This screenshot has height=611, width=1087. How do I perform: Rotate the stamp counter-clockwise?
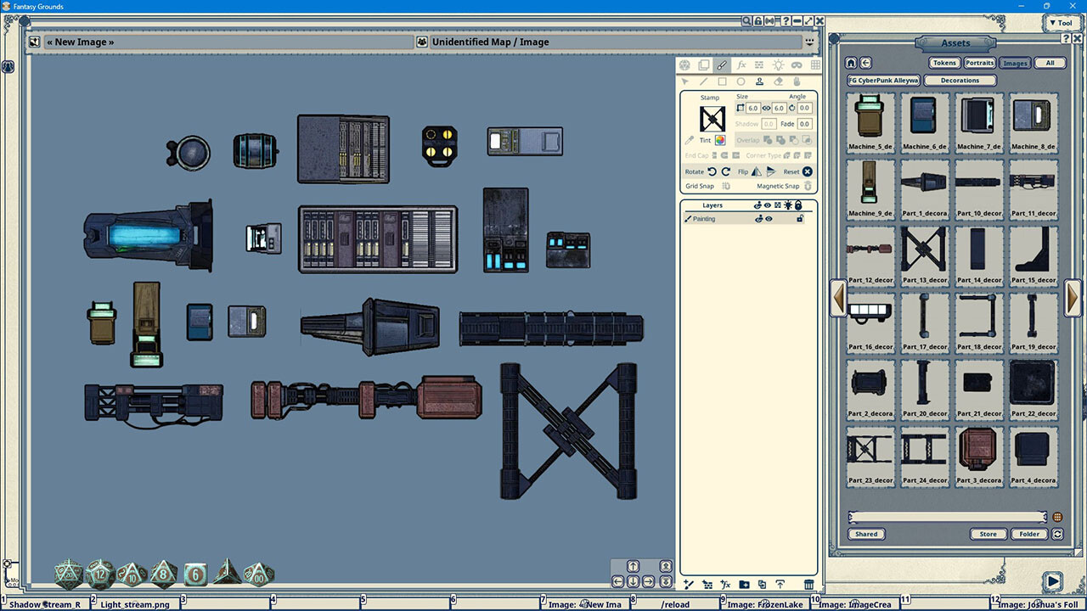tap(712, 171)
